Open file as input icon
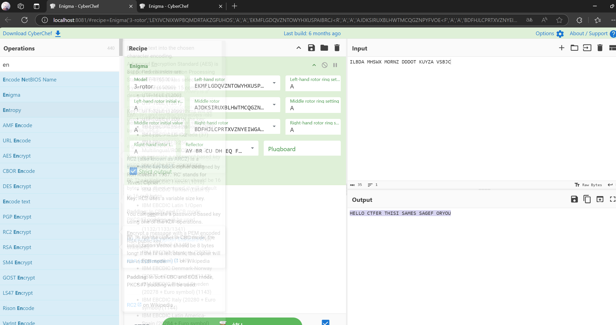Screen dimensions: 616x325 [x=587, y=48]
